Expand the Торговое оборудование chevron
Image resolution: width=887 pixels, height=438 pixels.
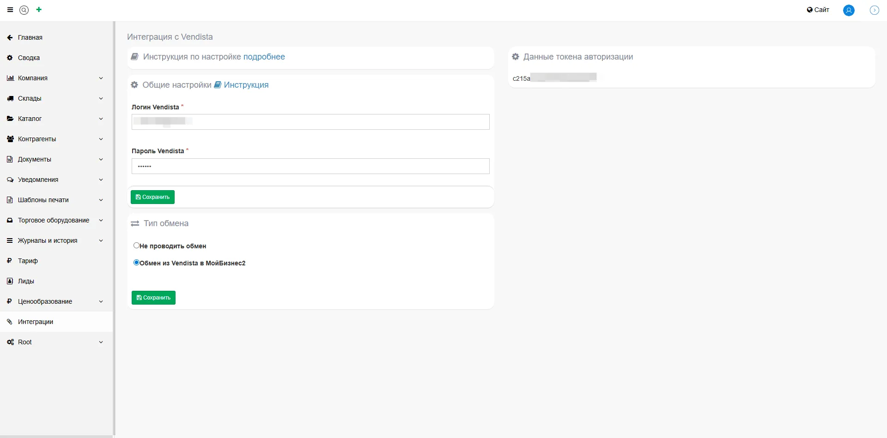click(101, 220)
